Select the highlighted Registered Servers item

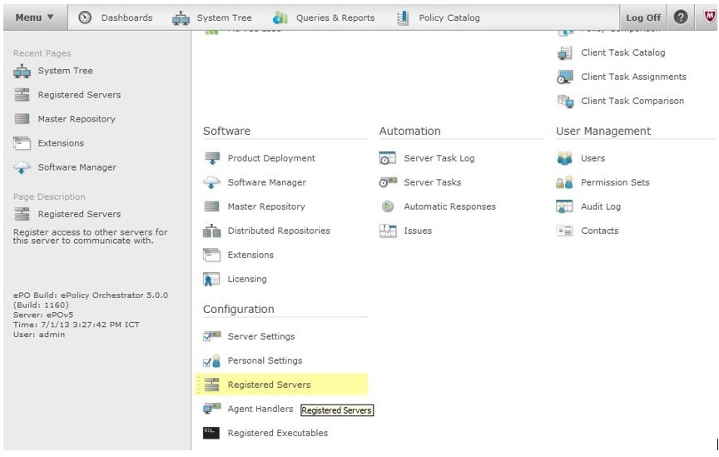click(x=269, y=385)
